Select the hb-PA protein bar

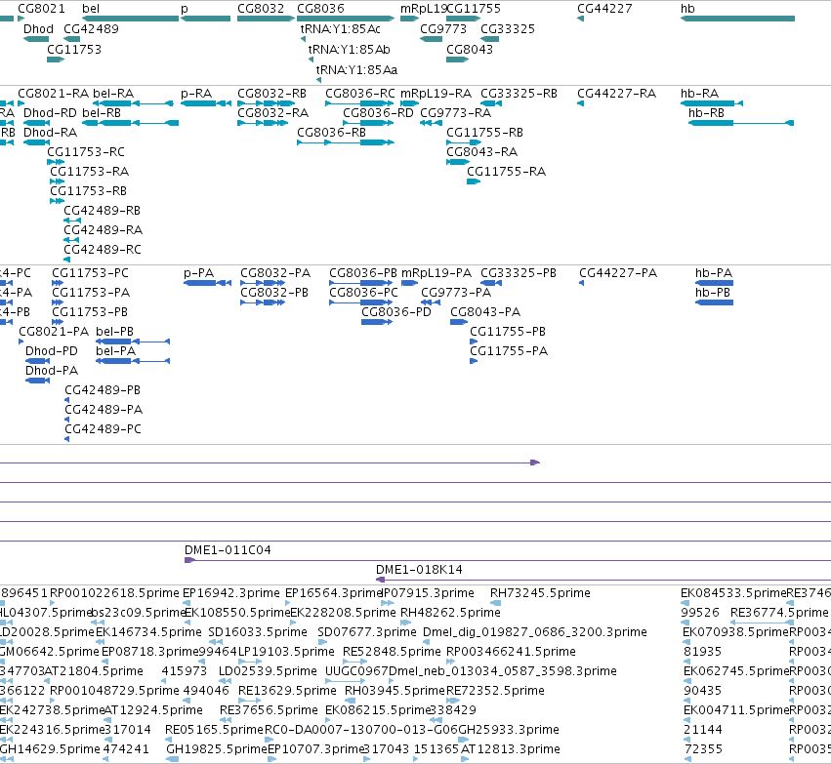tap(714, 283)
